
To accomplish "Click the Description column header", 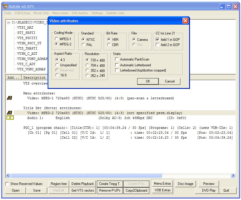I will 34,78.
